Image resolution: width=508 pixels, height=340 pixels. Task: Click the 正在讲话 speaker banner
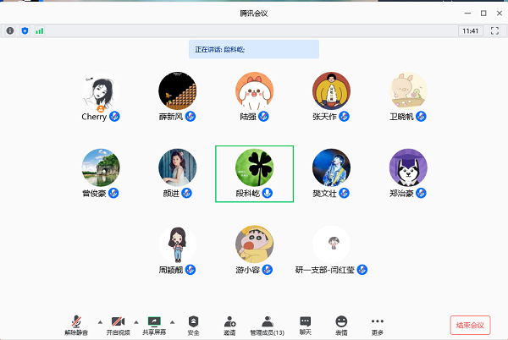(x=254, y=50)
